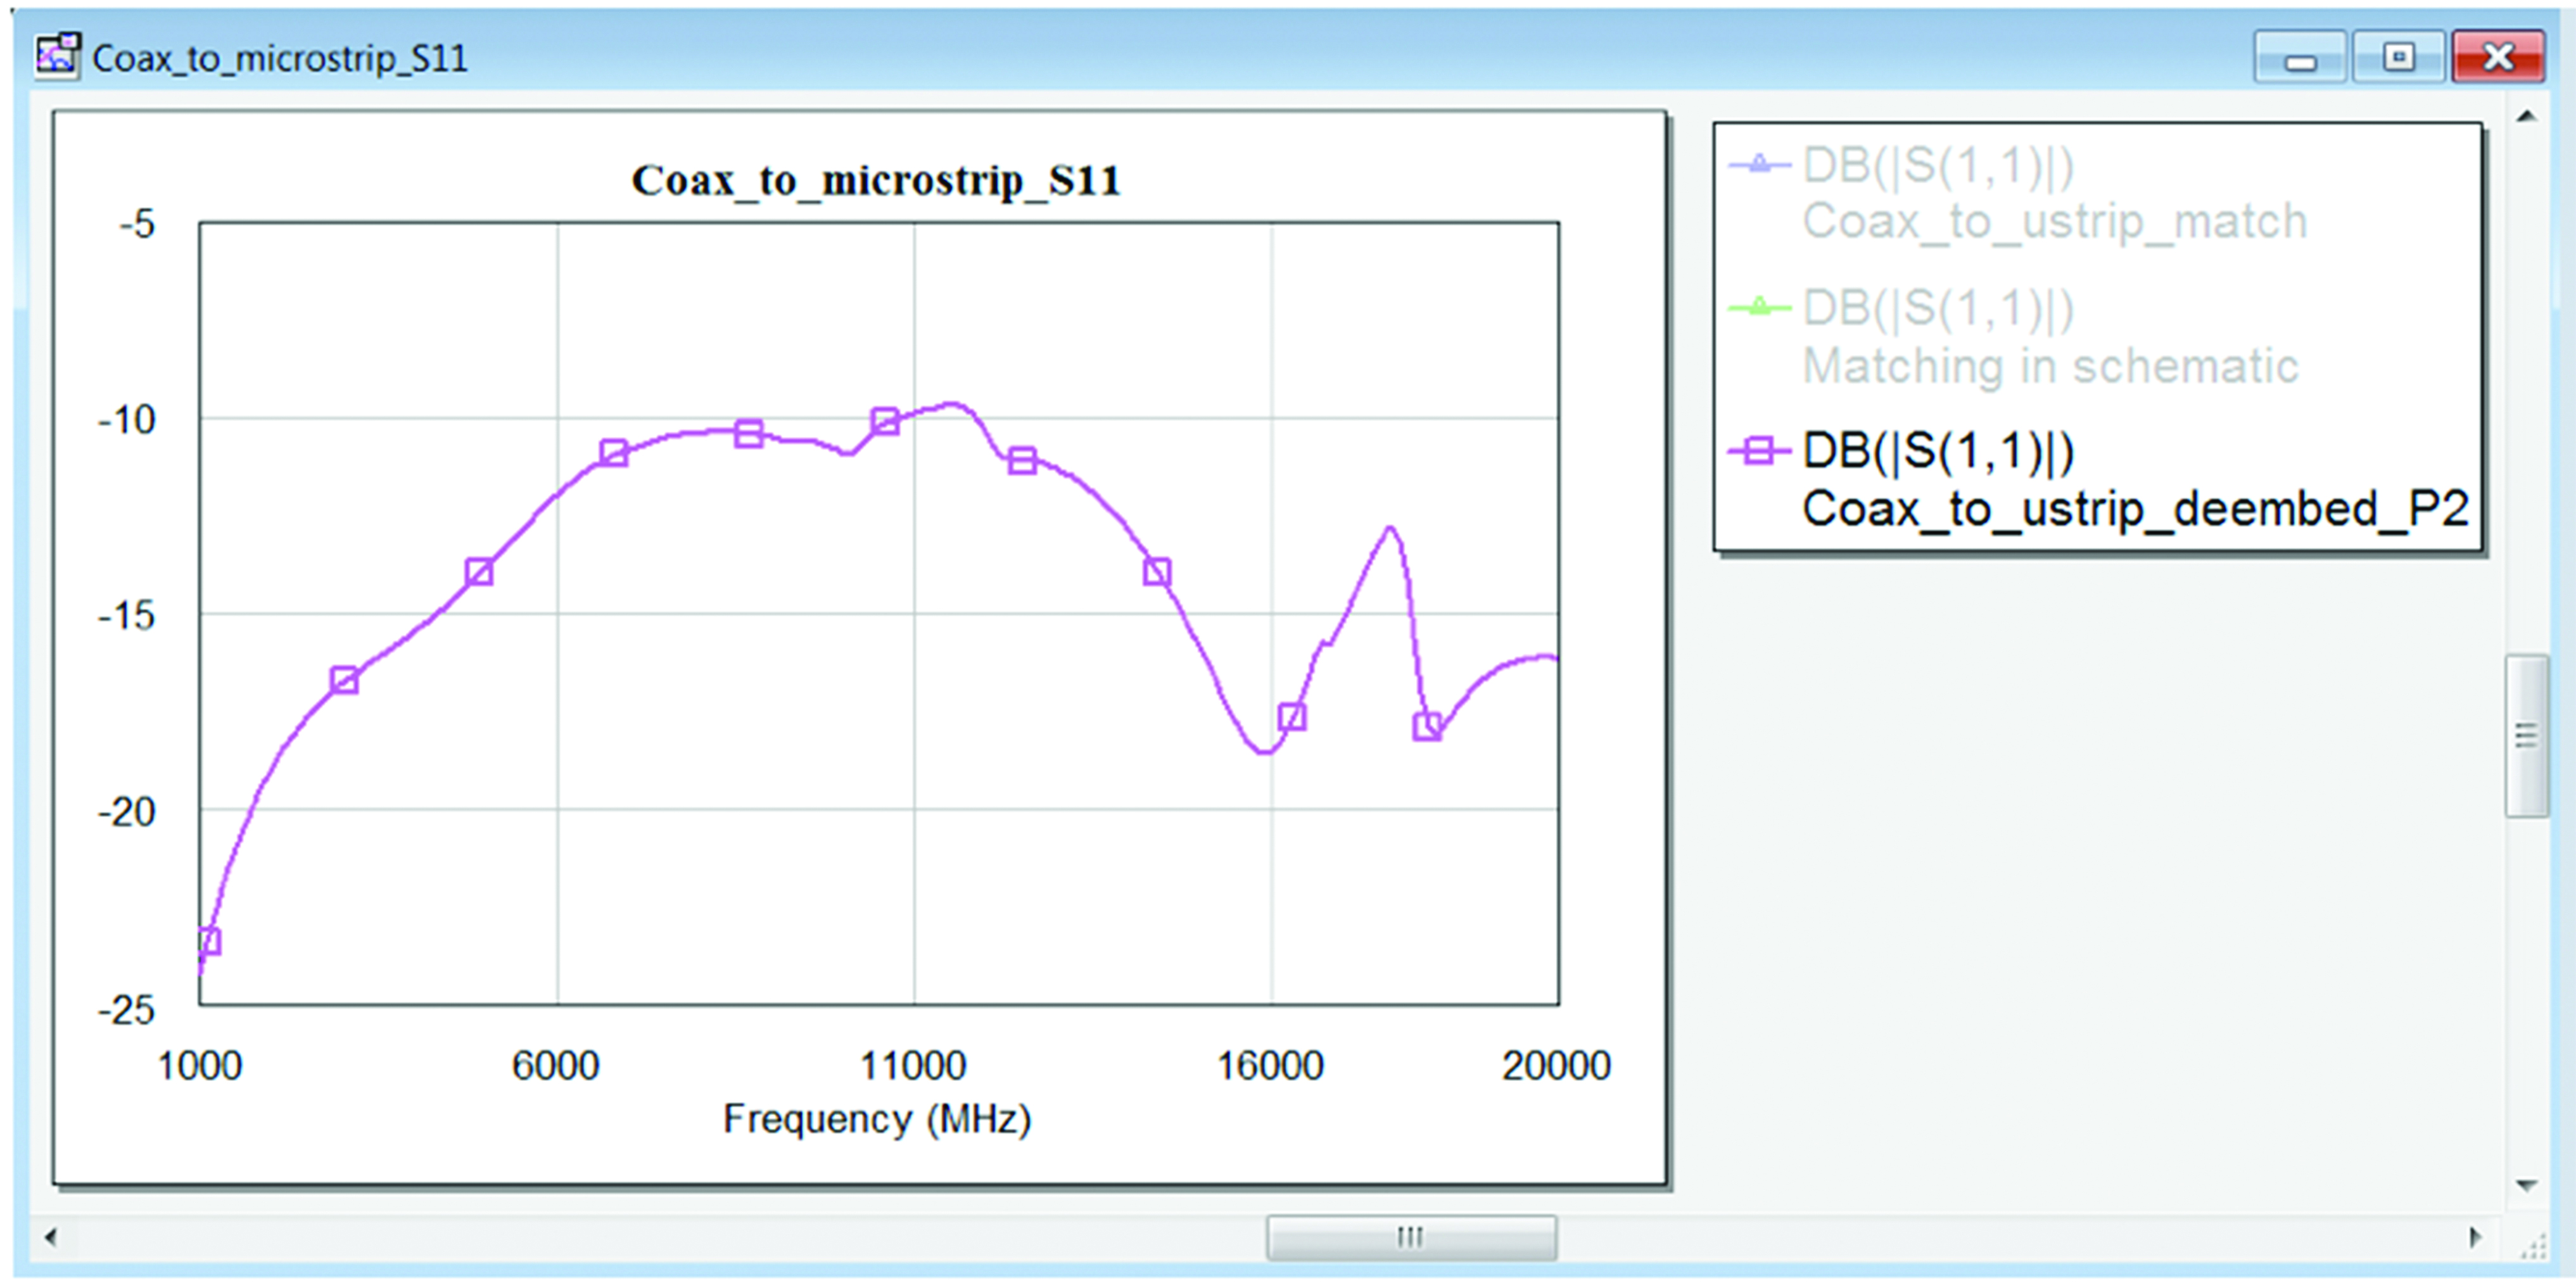Click the square marker of Coax_to_ustrip_deembed_P2 legend
Screen dimensions: 2576x1283
(1759, 451)
